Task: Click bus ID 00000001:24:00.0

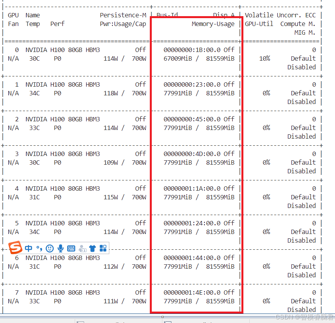Action: tap(192, 223)
